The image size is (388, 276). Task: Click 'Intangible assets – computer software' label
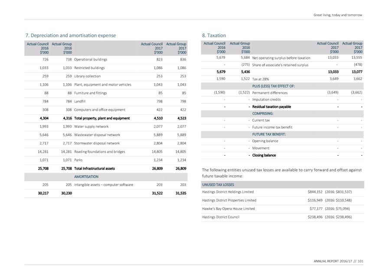point(104,185)
